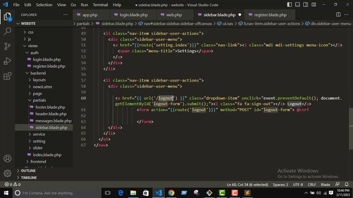
Task: Open the volume control in system tray
Action: [x=318, y=193]
